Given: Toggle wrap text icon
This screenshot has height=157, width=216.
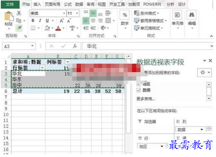Looking at the screenshot, I should click(x=108, y=13).
